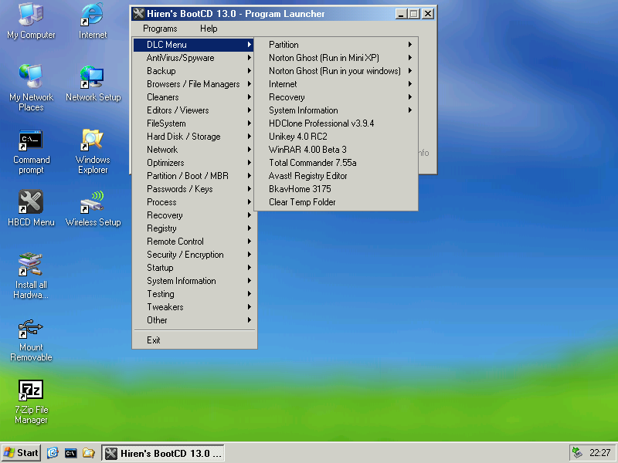Expand Browsers / File Managers submenu
Viewport: 618px width, 463px height.
(194, 84)
